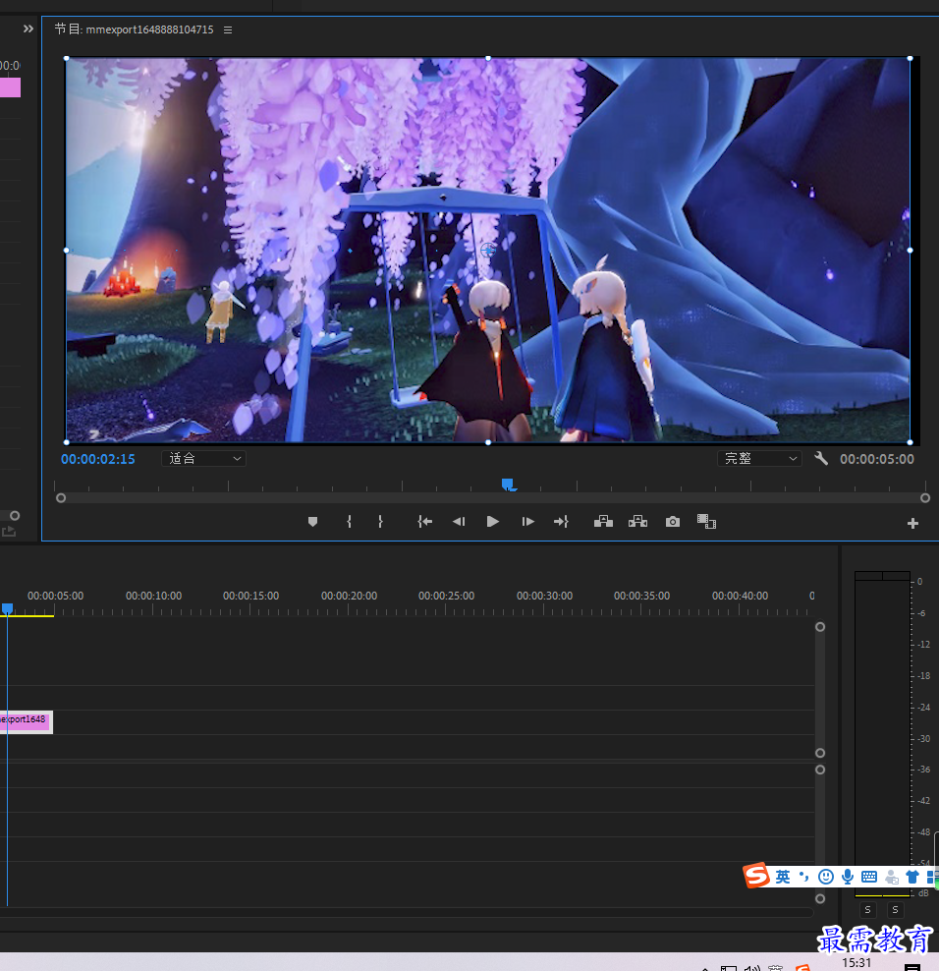939x971 pixels.
Task: Mark Out point button
Action: click(380, 522)
